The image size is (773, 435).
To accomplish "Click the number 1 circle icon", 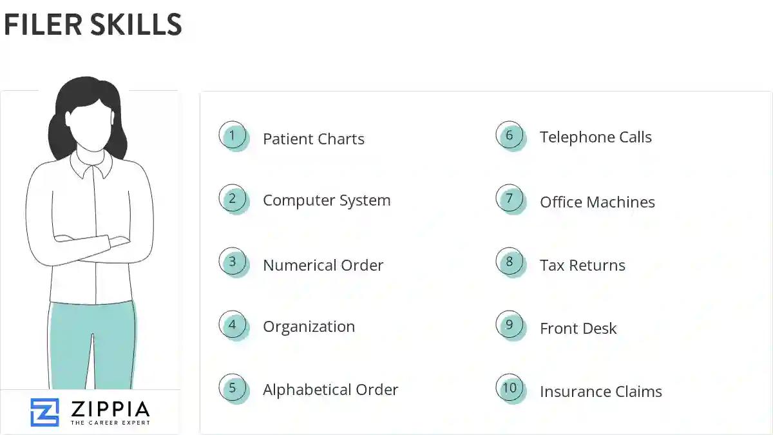I will [x=233, y=136].
